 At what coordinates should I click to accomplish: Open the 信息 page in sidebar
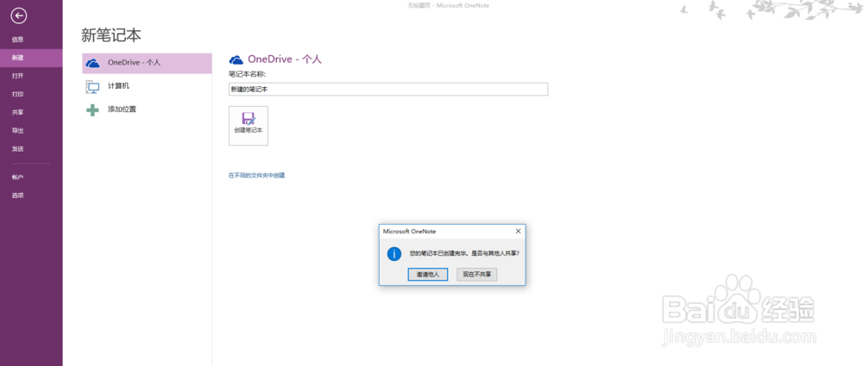[x=17, y=40]
